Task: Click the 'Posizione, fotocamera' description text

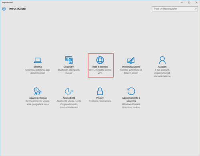Action: (100, 101)
